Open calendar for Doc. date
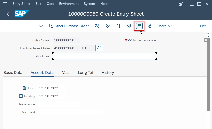Image resolution: width=212 pixels, height=129 pixels. 25,88
